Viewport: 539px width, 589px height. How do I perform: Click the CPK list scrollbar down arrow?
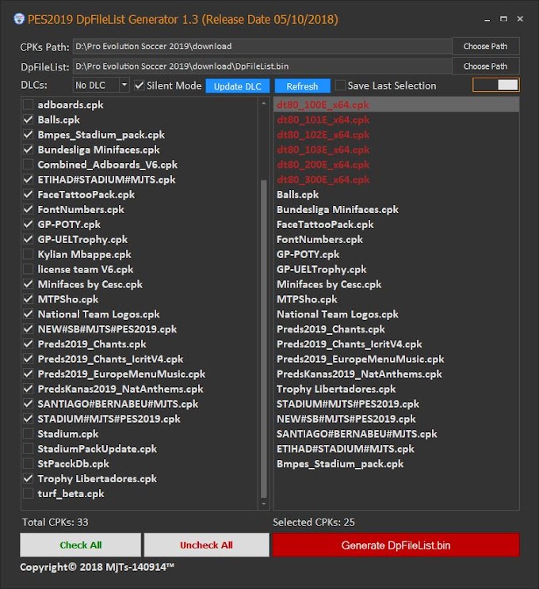pyautogui.click(x=264, y=503)
